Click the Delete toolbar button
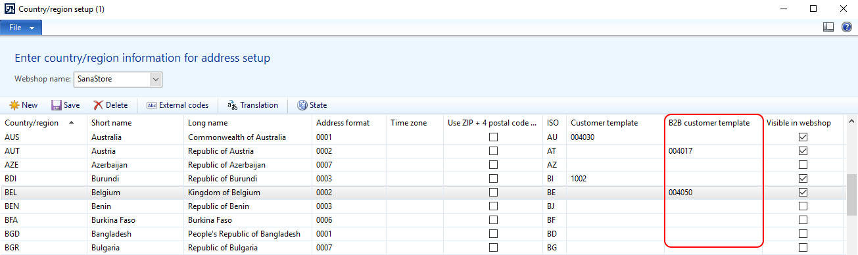Image resolution: width=858 pixels, height=255 pixels. pyautogui.click(x=110, y=105)
